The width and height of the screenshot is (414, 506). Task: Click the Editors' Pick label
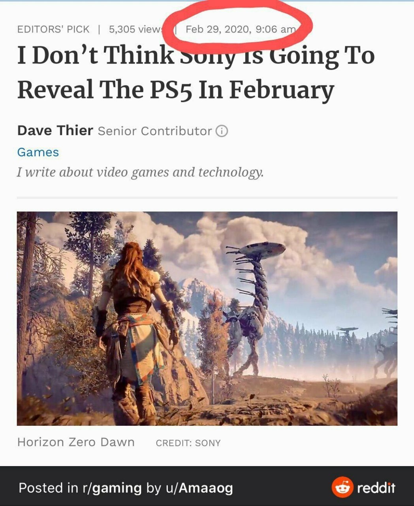click(53, 29)
